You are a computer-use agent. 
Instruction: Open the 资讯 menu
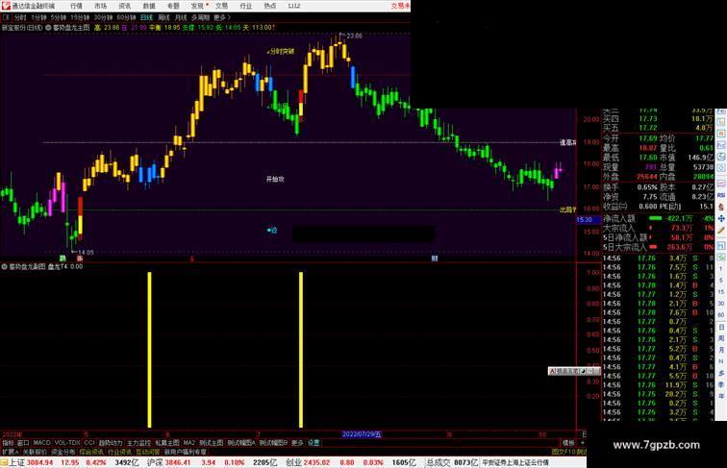click(x=124, y=6)
